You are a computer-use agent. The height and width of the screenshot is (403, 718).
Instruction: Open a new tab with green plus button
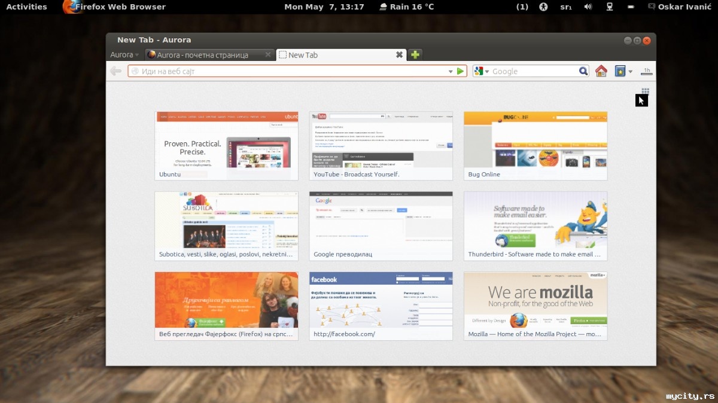pos(415,55)
